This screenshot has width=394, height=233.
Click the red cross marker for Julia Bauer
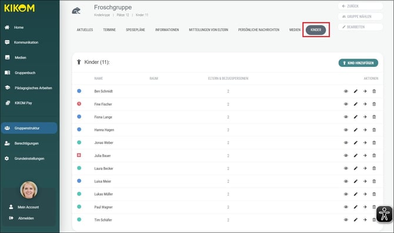coord(79,156)
